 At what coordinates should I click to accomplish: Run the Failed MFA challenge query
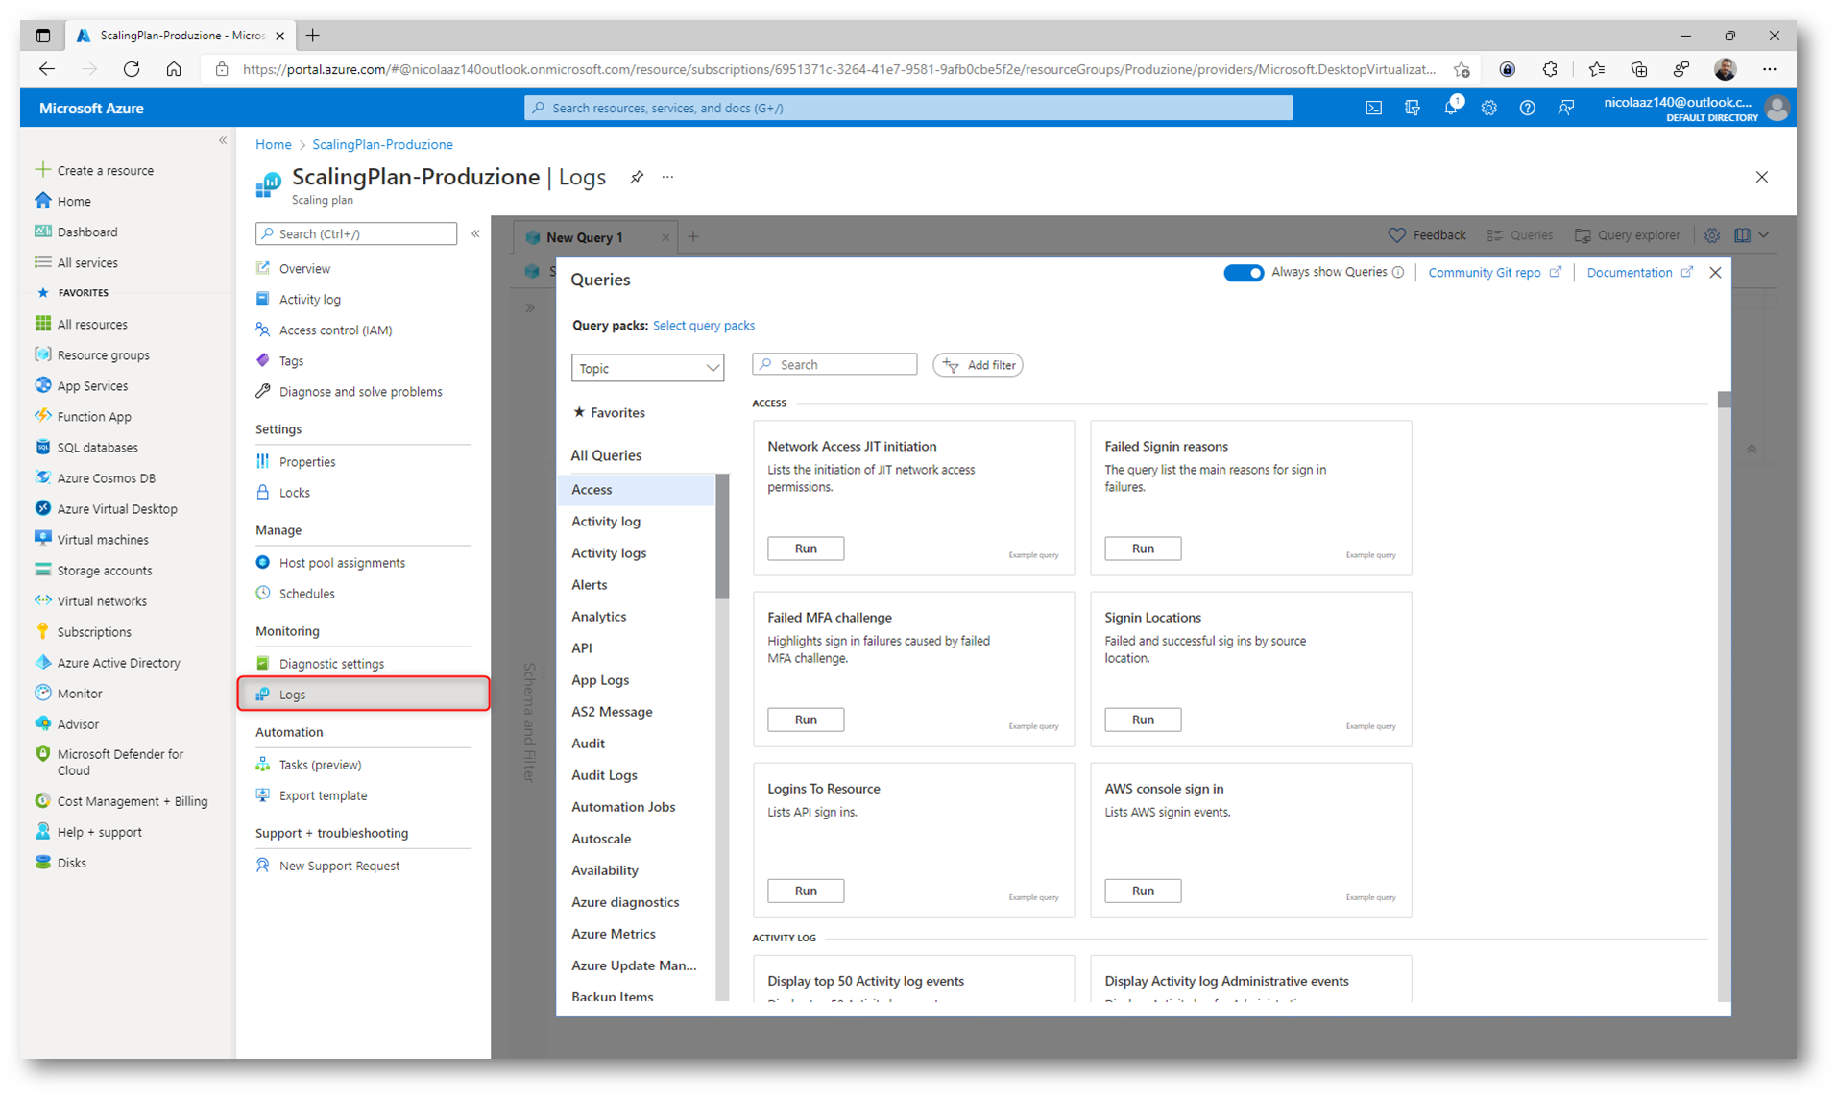pos(806,720)
